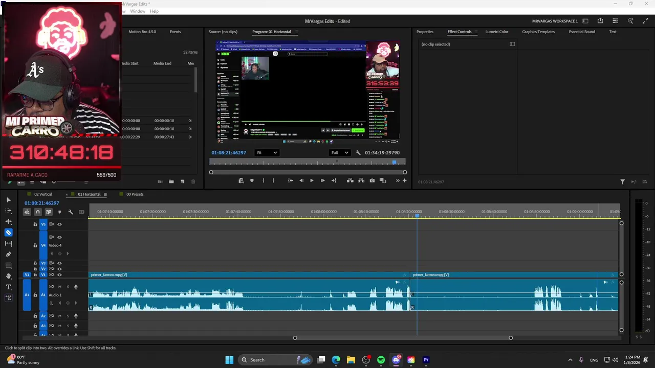Go to Out point in Program Monitor

click(x=334, y=180)
